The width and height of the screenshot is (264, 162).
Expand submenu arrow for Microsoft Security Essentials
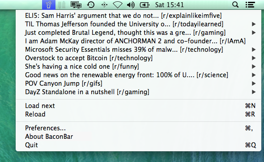click(254, 50)
